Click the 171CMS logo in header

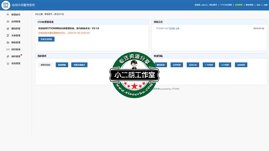click(6, 5)
